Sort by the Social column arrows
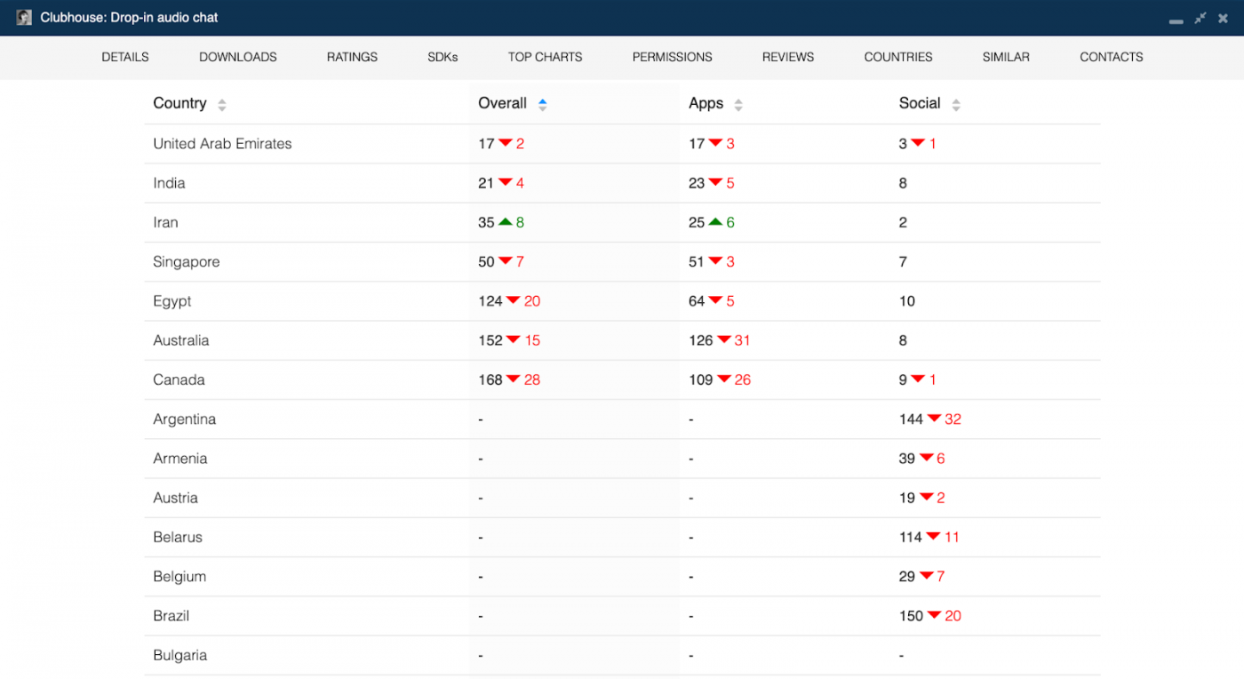The image size is (1244, 679). (x=956, y=105)
